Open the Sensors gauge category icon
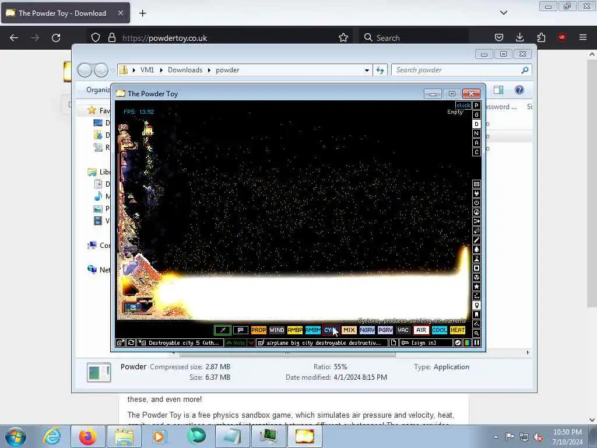 tap(476, 212)
